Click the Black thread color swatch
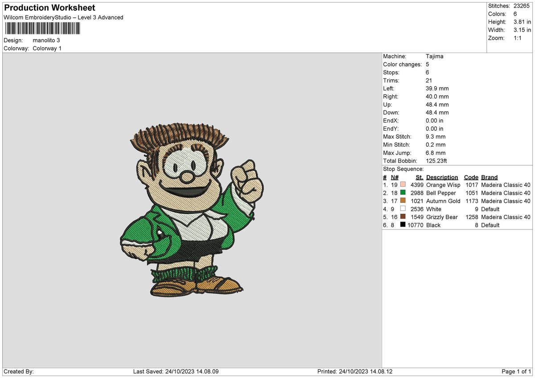 pyautogui.click(x=403, y=225)
